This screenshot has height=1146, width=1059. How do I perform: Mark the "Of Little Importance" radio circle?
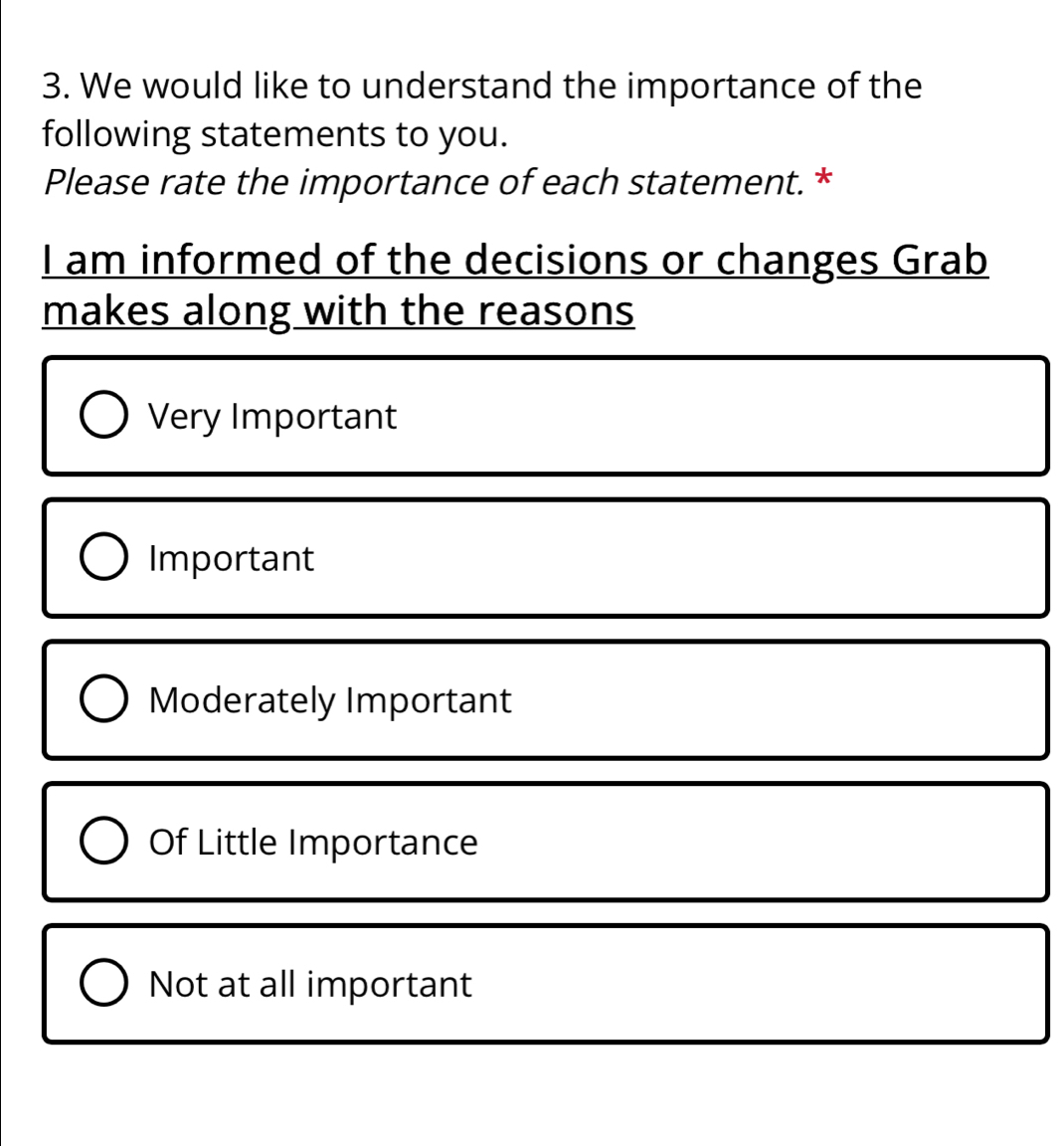point(102,843)
